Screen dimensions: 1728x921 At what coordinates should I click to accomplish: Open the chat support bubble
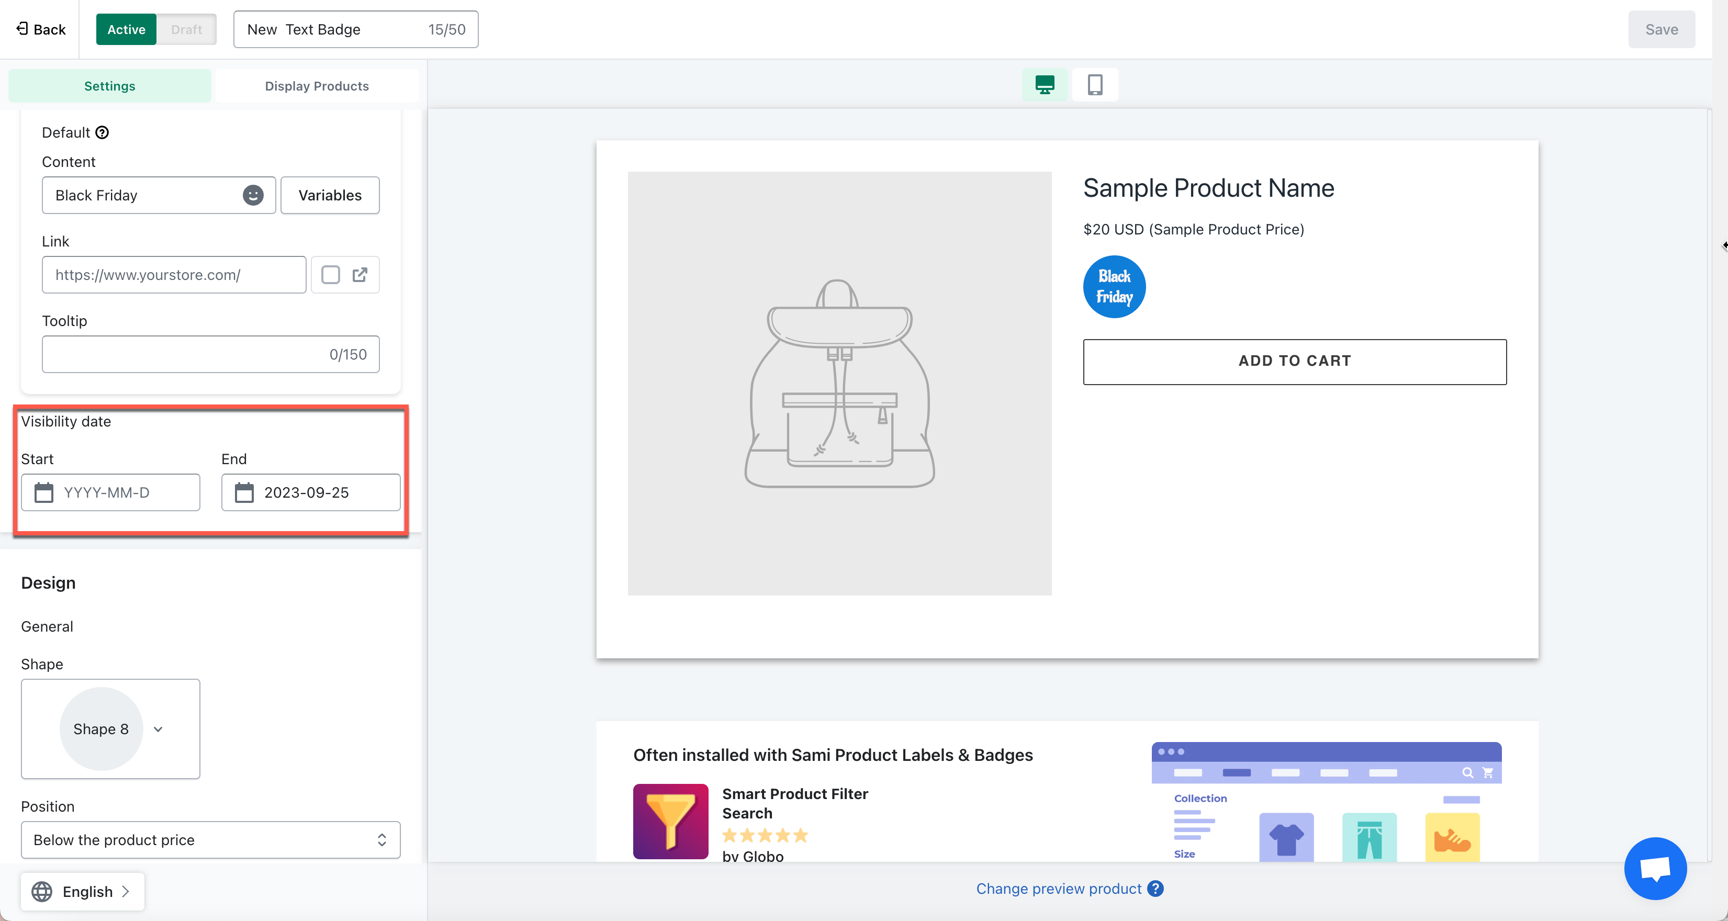[x=1655, y=869]
